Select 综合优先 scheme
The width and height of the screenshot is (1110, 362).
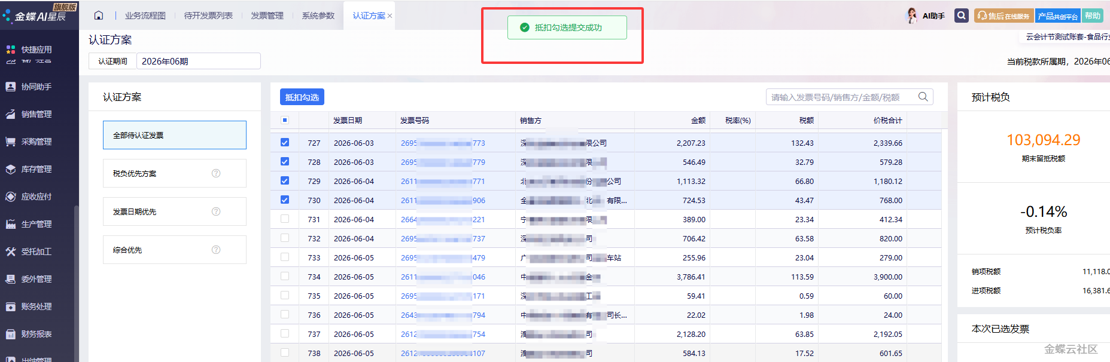[175, 250]
